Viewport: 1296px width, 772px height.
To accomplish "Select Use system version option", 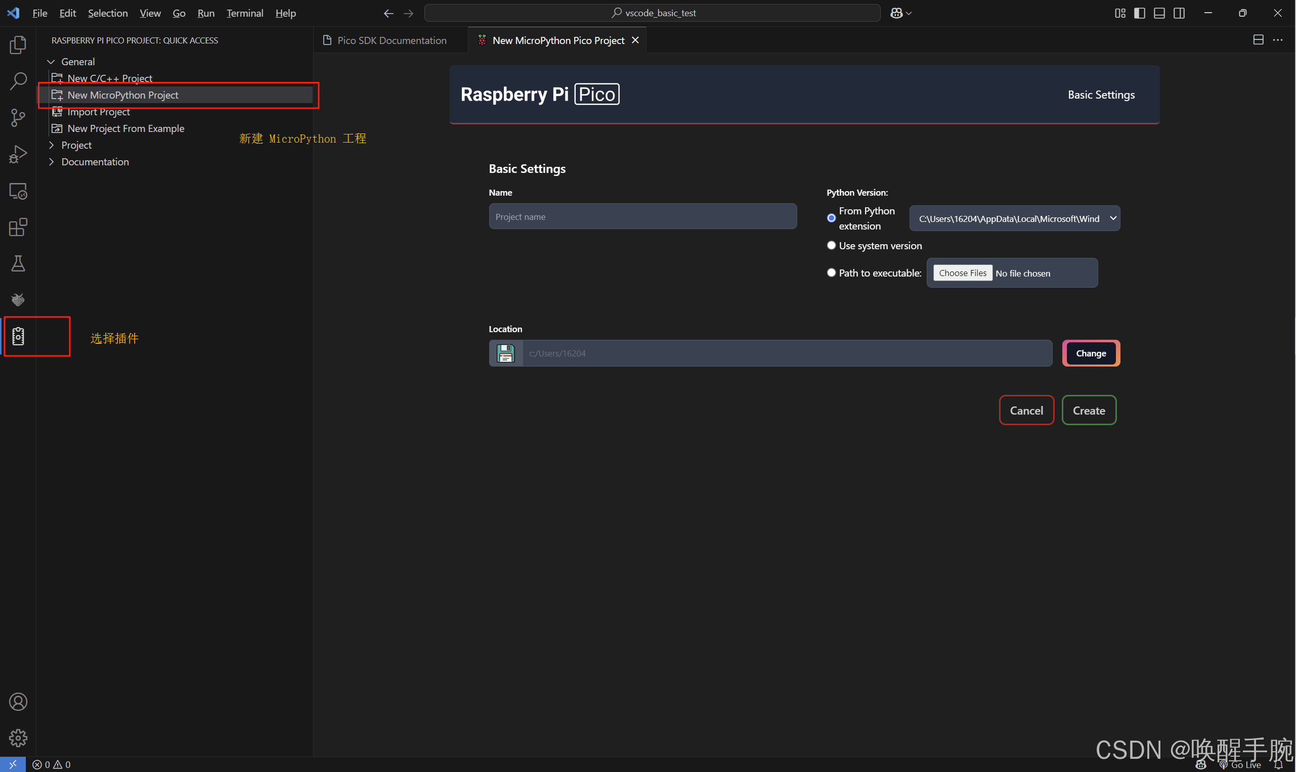I will coord(831,246).
